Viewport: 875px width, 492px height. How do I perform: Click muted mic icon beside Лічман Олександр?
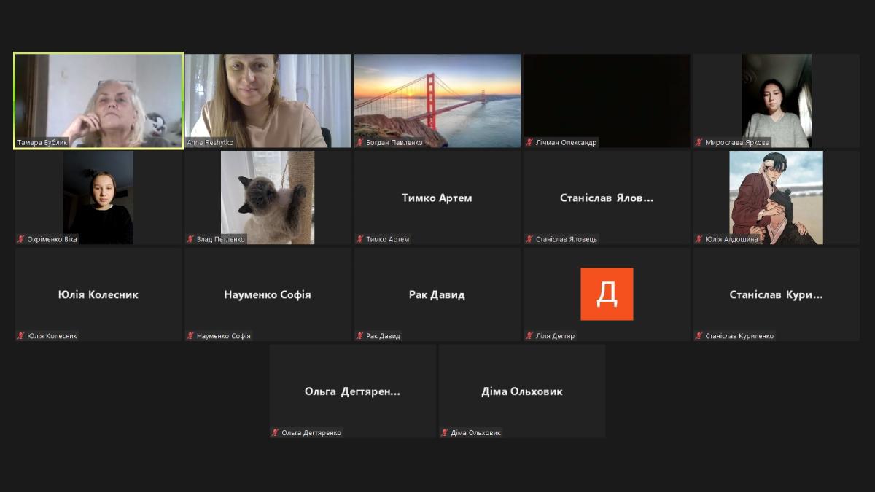(529, 143)
